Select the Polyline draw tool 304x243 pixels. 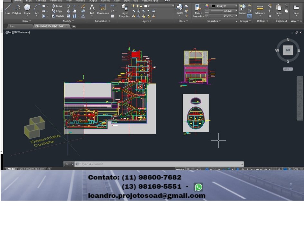[17, 9]
